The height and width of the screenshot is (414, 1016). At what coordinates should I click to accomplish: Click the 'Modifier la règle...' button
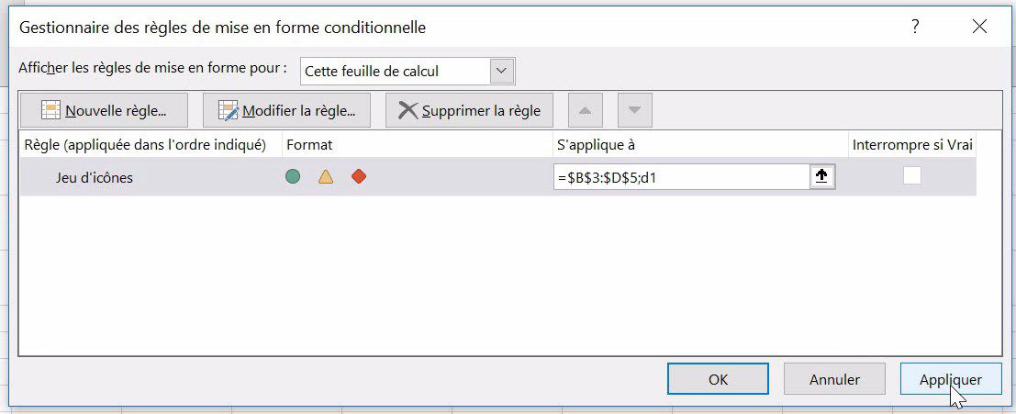pyautogui.click(x=285, y=111)
